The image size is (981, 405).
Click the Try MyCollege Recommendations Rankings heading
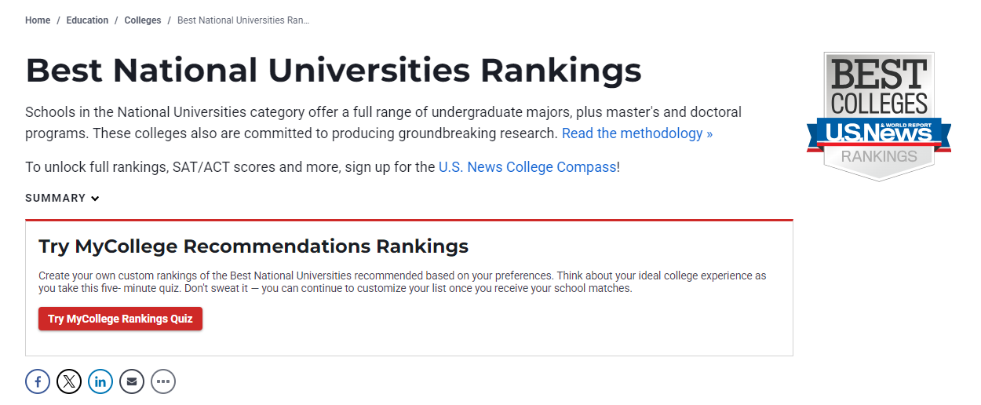(x=253, y=246)
